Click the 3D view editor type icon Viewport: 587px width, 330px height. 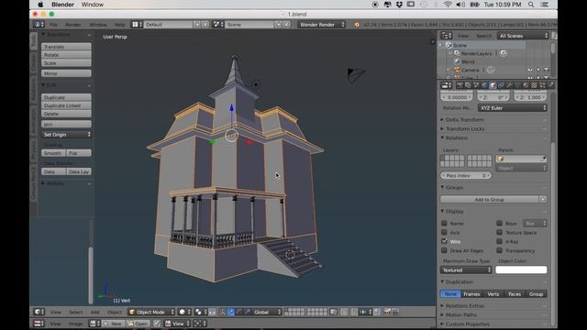[39, 312]
